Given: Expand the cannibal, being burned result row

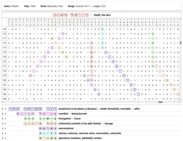Looking at the screenshot, I should tap(6, 114).
